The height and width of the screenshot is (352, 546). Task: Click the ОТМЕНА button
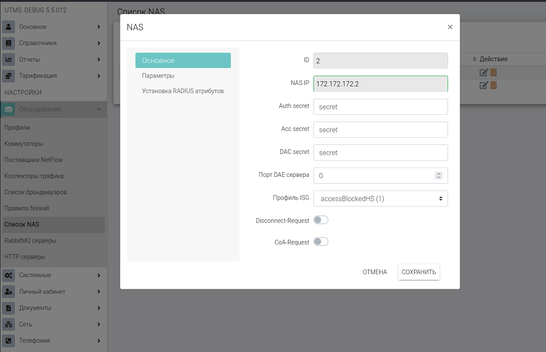(x=375, y=272)
